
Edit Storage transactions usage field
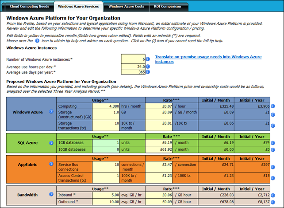click(x=106, y=126)
